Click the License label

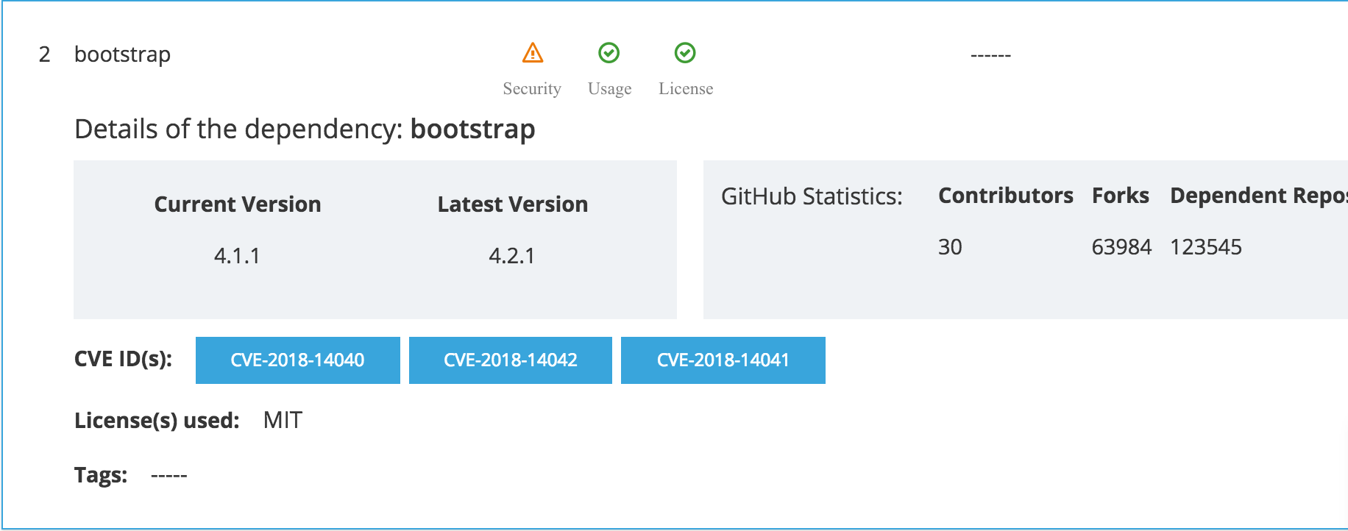pyautogui.click(x=686, y=89)
